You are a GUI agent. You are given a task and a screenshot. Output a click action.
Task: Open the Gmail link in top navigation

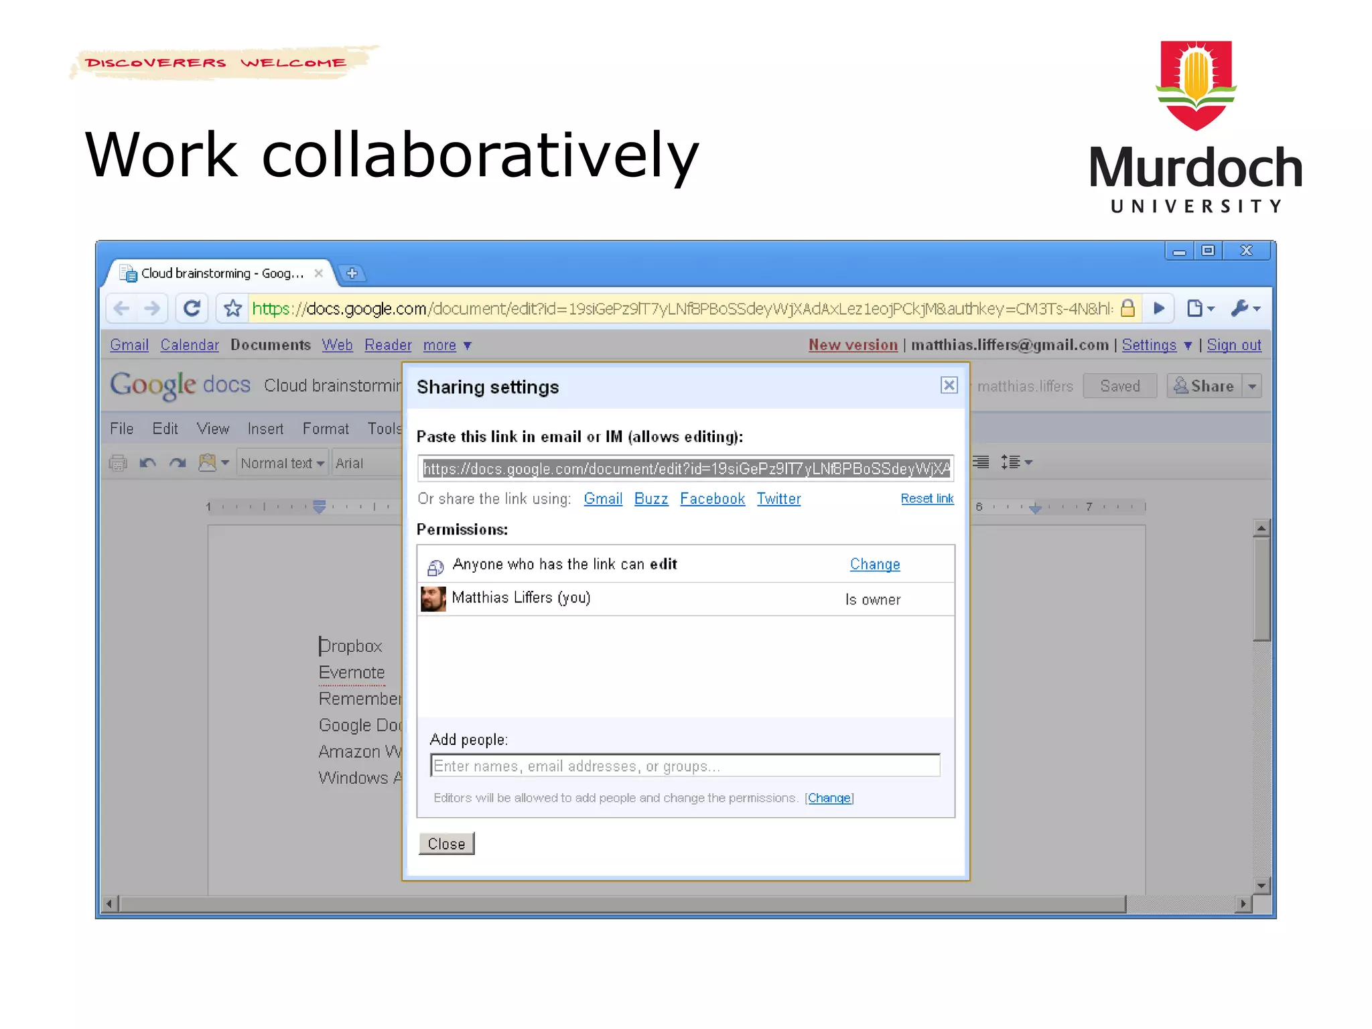[129, 345]
